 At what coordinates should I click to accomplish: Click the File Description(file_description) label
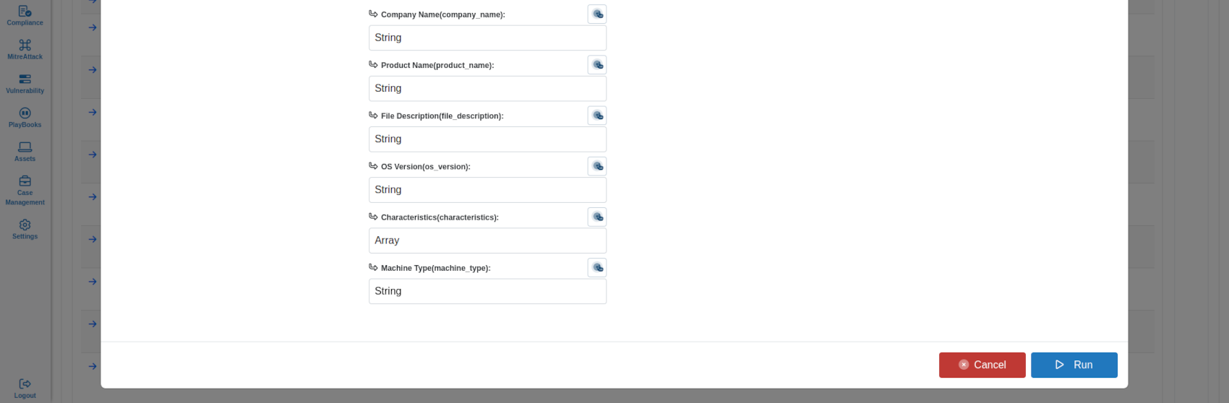click(x=442, y=116)
